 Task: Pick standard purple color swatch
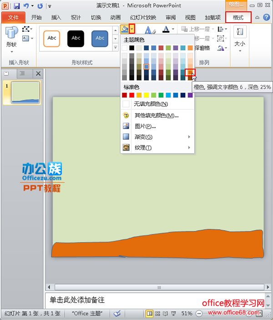pyautogui.click(x=190, y=95)
